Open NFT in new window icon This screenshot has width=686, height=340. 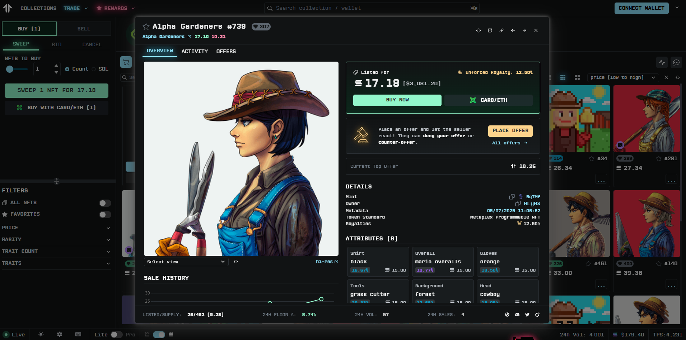[490, 30]
